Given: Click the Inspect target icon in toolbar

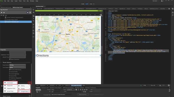Looking at the screenshot, I should (x=33, y=21).
